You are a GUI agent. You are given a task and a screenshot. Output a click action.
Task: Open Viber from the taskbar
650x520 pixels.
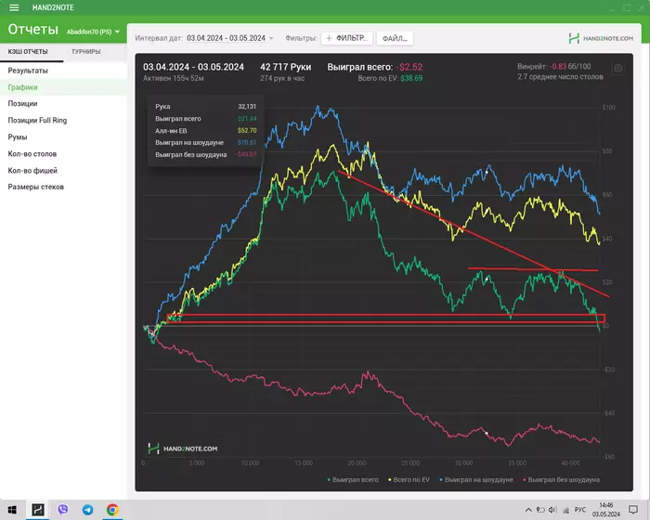tap(62, 510)
